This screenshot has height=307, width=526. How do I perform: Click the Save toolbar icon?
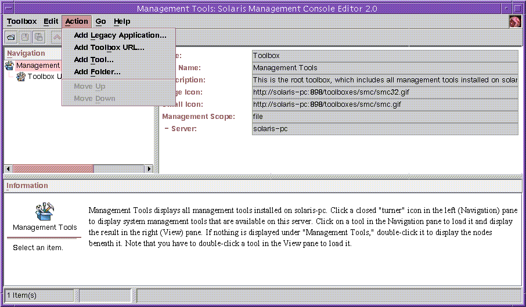(25, 37)
